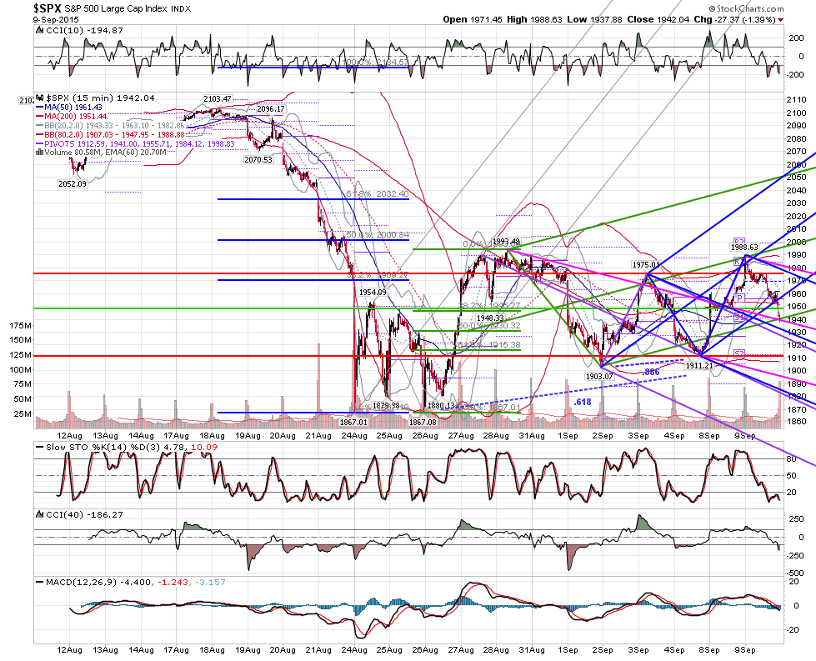
Task: Click the blue .618 ratio annotation
Action: 583,402
